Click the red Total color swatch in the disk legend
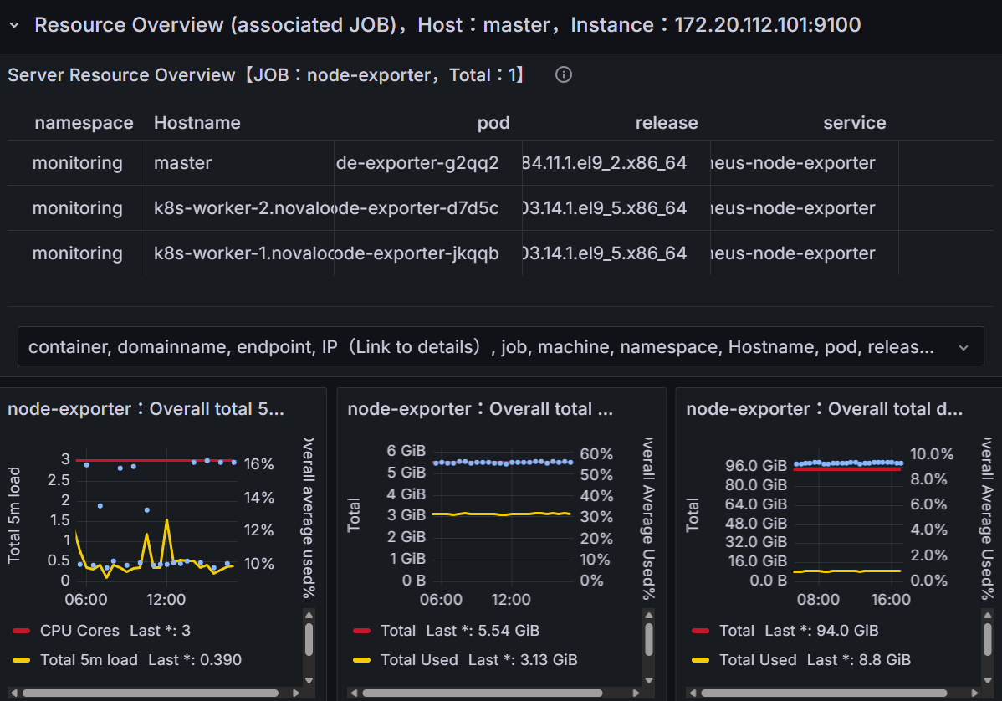 (x=700, y=632)
